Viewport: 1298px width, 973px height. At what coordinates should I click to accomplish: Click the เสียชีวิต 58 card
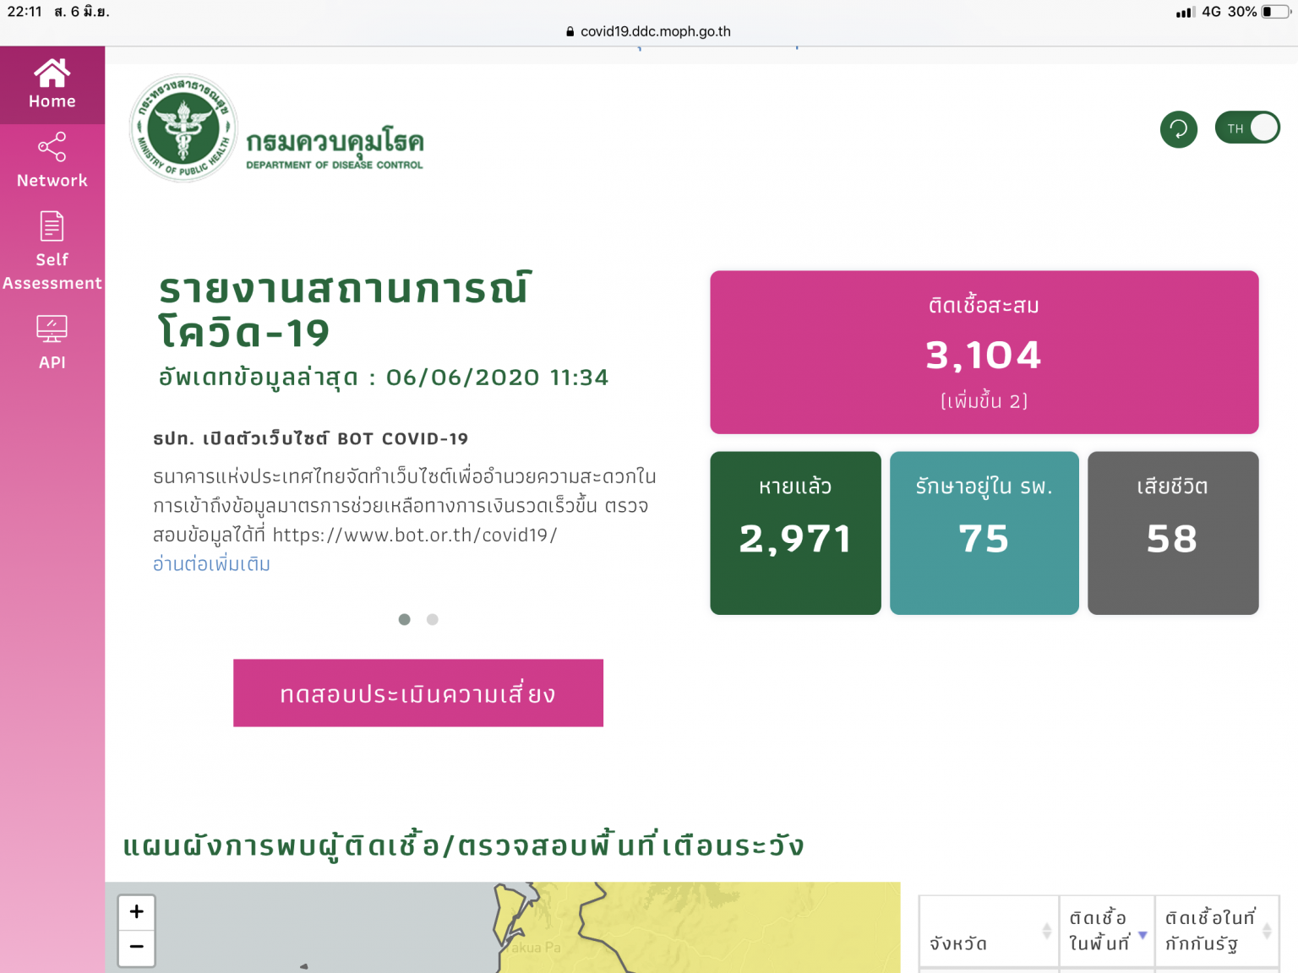[1173, 533]
